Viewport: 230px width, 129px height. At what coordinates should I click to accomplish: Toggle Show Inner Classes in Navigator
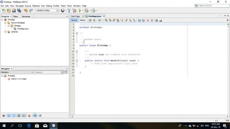tap(24, 115)
